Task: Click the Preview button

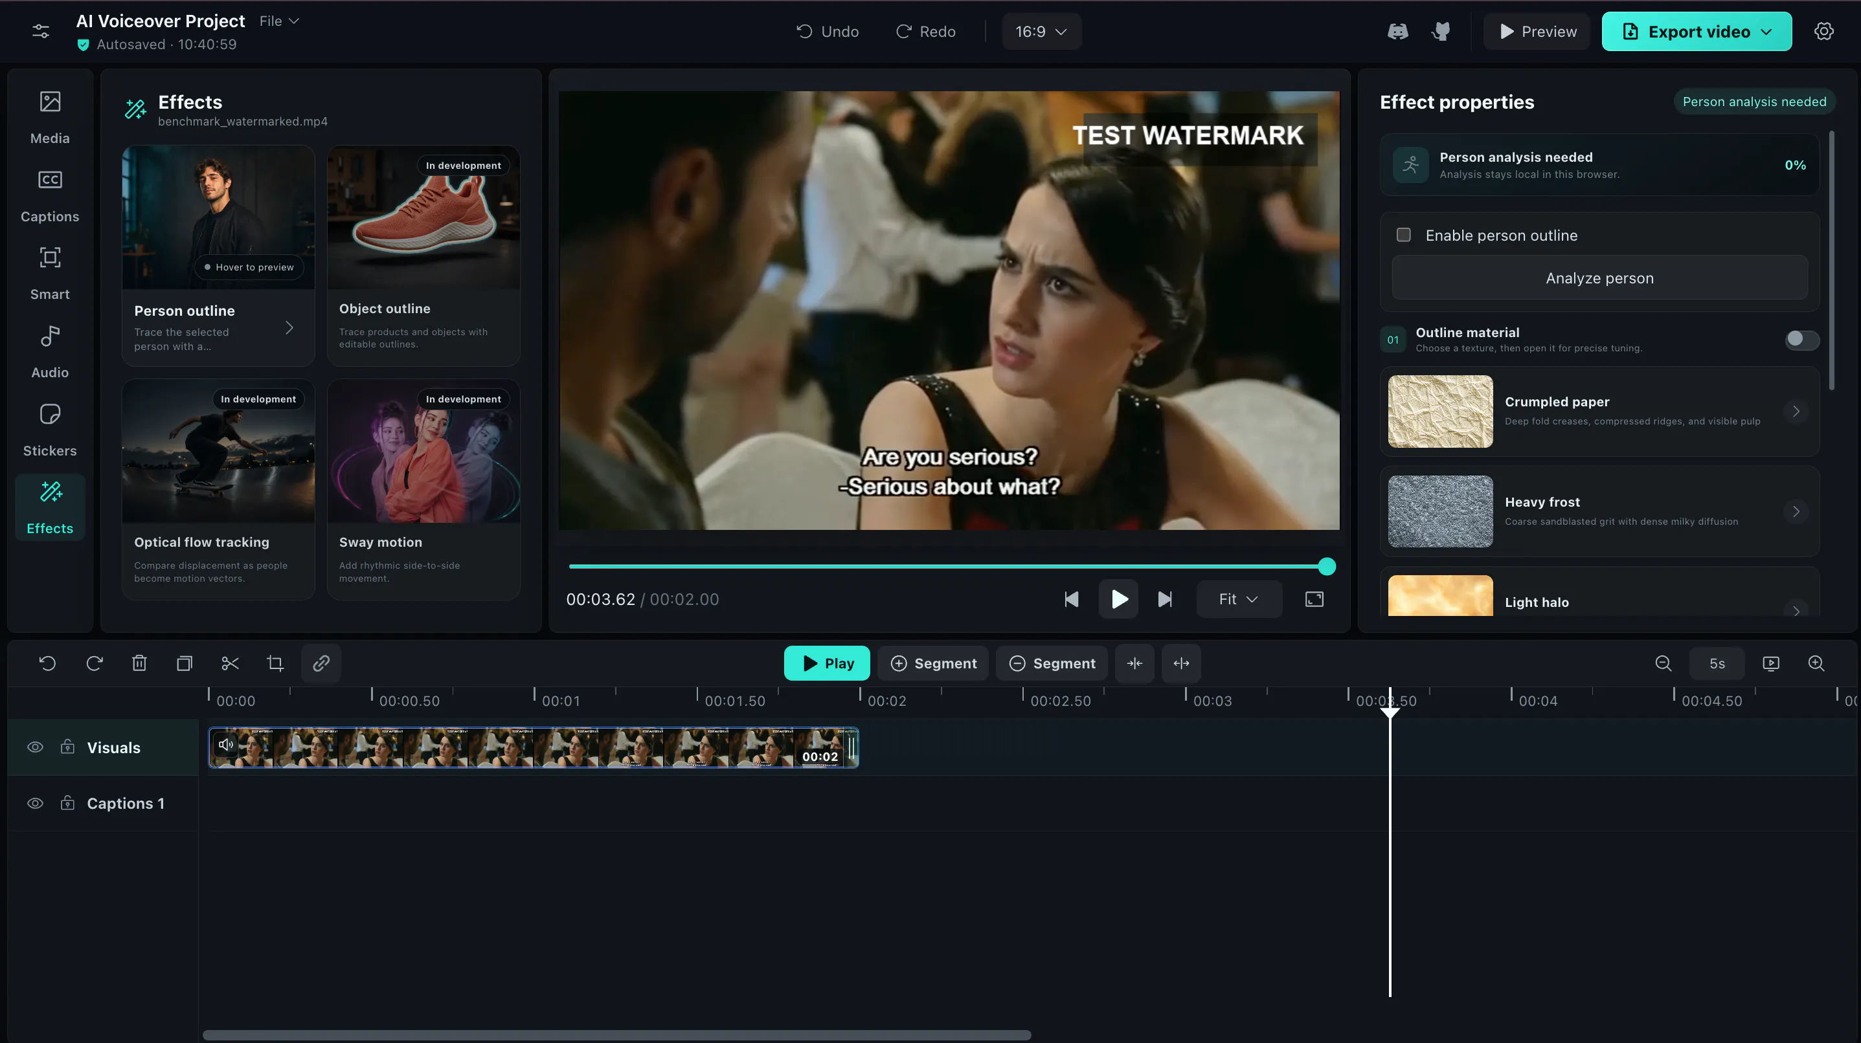Action: tap(1537, 31)
